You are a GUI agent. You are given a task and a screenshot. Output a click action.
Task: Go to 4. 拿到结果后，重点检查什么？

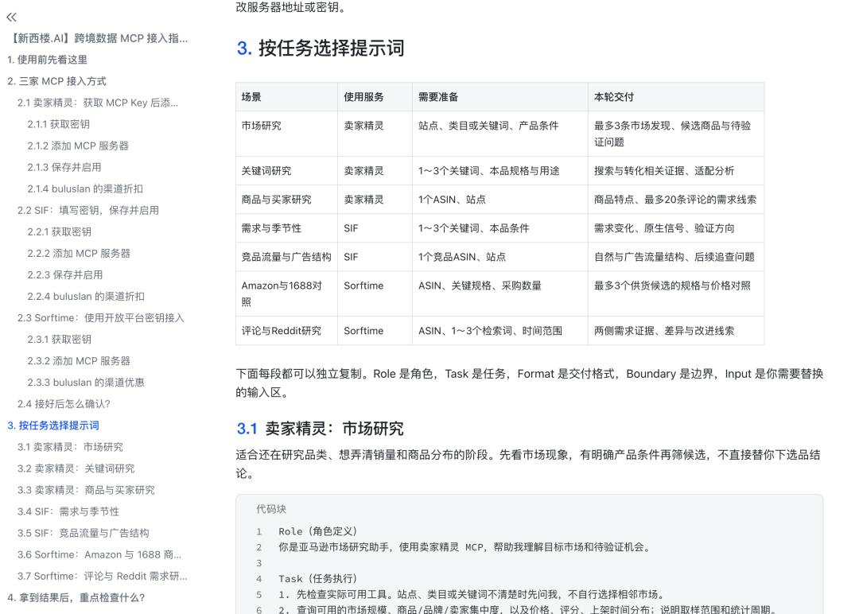click(x=76, y=597)
